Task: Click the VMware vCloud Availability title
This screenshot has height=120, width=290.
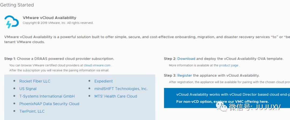Action: click(x=49, y=18)
